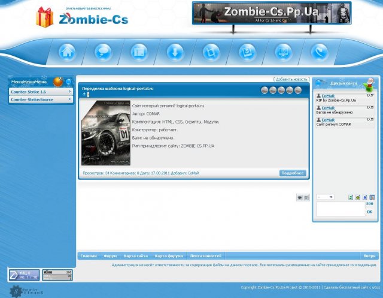
Task: Click the Добавить новость link
Action: (x=291, y=79)
